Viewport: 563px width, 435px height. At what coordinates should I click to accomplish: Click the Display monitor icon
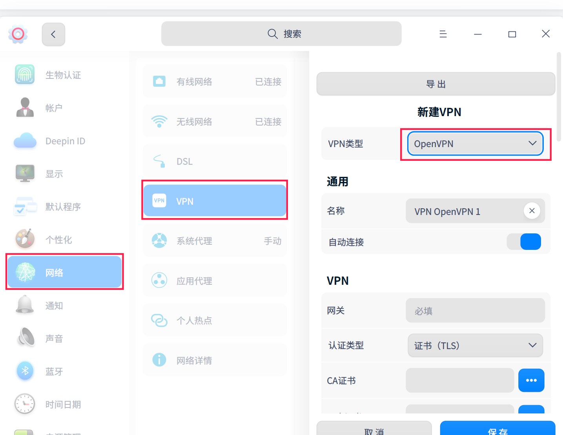[x=25, y=173]
